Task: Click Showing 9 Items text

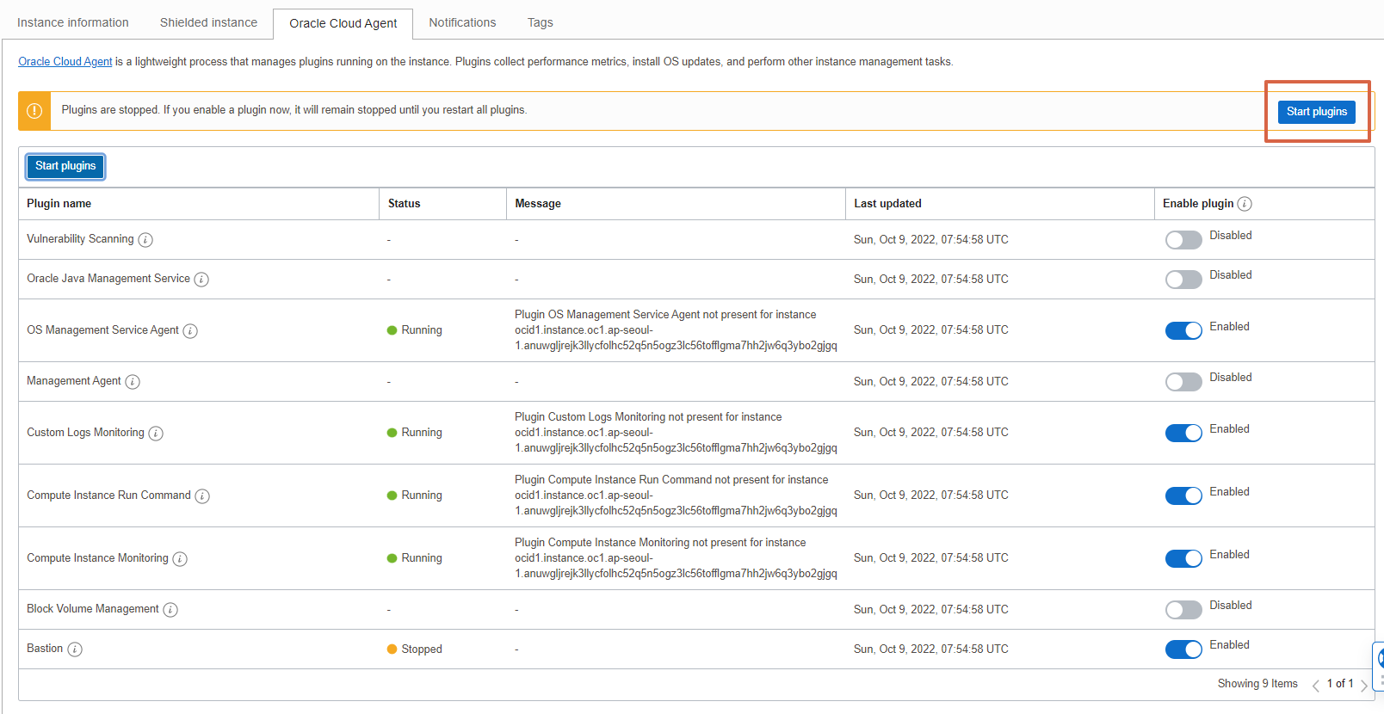Action: coord(1257,684)
